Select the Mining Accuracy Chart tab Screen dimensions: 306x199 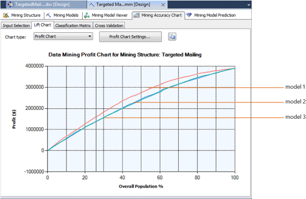(158, 15)
